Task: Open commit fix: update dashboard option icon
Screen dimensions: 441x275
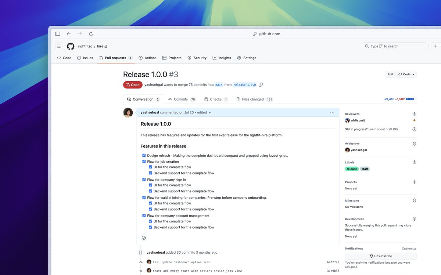Action: [x=182, y=263]
